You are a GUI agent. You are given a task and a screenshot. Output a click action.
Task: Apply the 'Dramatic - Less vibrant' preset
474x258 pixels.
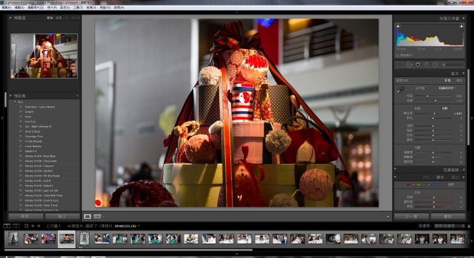click(x=39, y=107)
